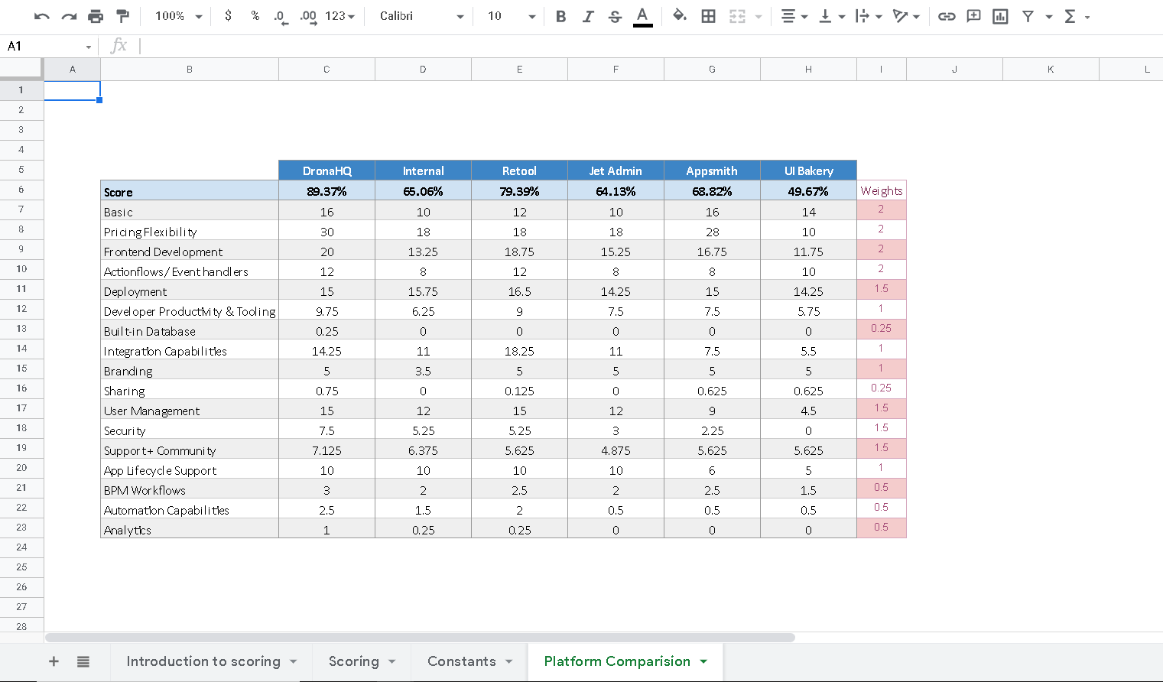Open Scoring tab menu arrow
This screenshot has width=1163, height=682.
[392, 661]
